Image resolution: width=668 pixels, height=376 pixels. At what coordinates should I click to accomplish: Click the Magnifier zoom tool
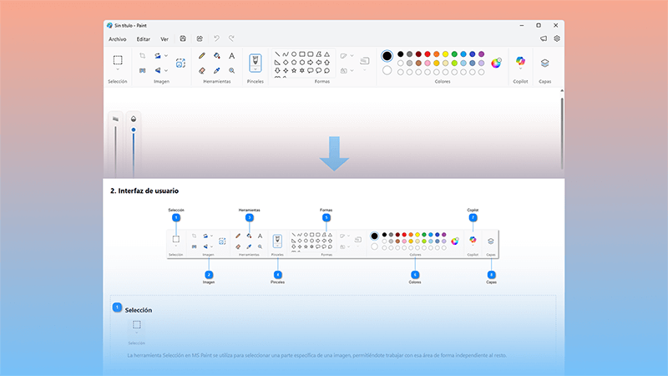(232, 71)
